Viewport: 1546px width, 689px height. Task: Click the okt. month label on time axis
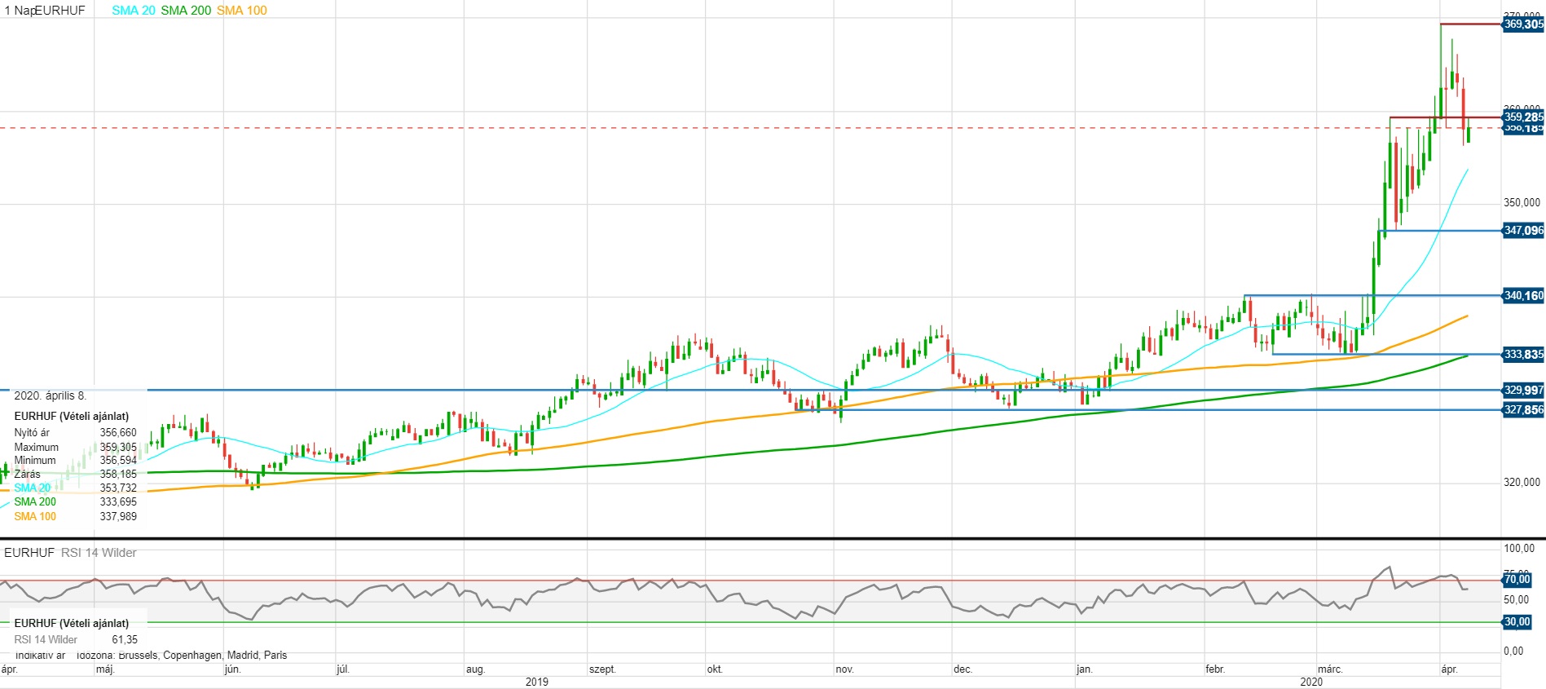click(x=715, y=669)
